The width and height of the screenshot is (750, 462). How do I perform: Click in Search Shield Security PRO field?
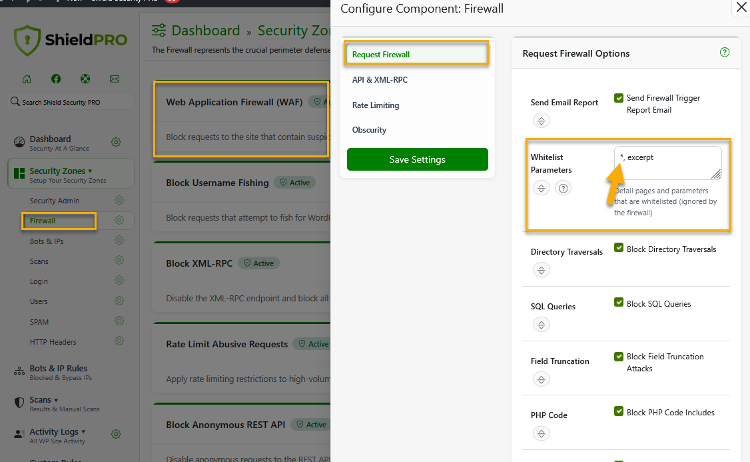71,101
